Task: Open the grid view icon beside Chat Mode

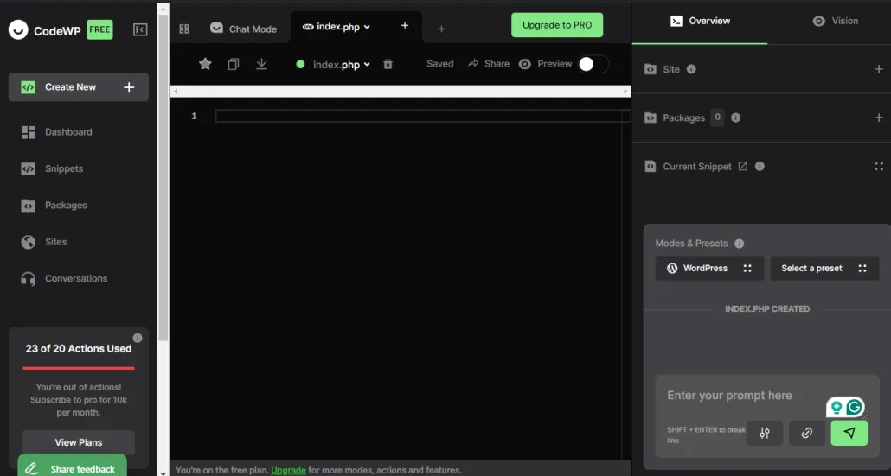Action: pos(184,29)
